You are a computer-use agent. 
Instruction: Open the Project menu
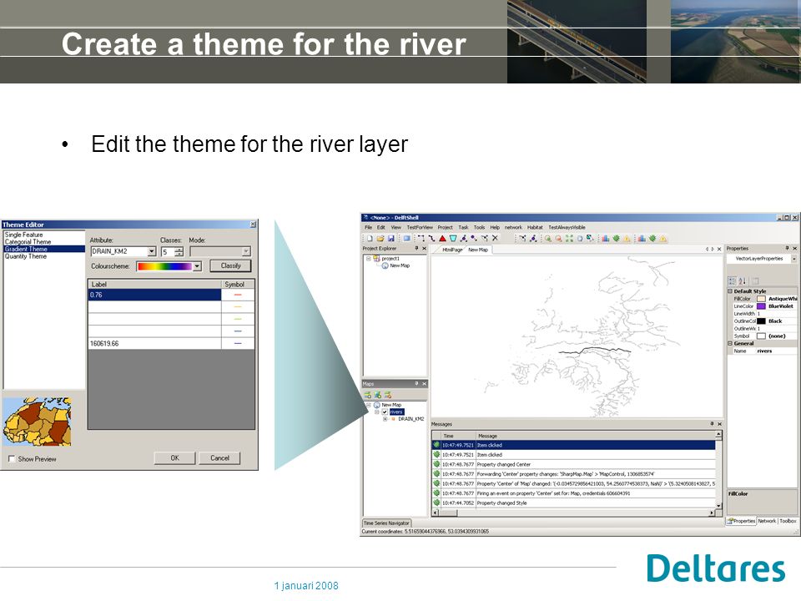point(445,227)
